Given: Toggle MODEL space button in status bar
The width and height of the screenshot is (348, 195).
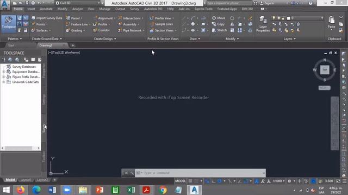Looking at the screenshot, I should [180, 181].
